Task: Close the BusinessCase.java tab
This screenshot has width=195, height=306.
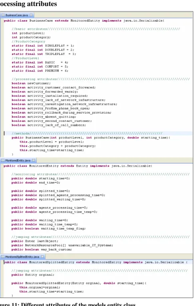Action: [31, 15]
